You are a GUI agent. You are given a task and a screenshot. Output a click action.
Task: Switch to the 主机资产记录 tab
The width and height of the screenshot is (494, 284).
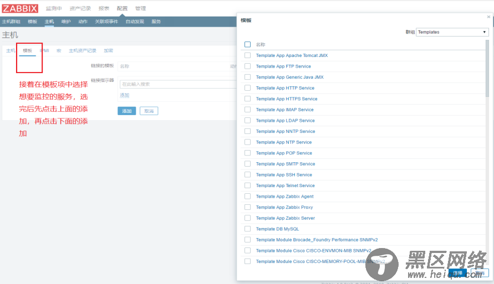click(x=83, y=50)
